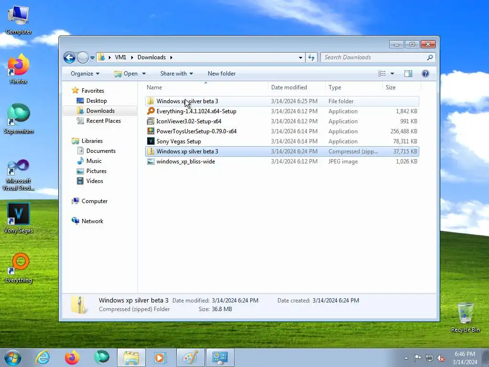Viewport: 489px width, 367px height.
Task: Expand the arrow after Downloads breadcrumb
Action: coord(171,57)
